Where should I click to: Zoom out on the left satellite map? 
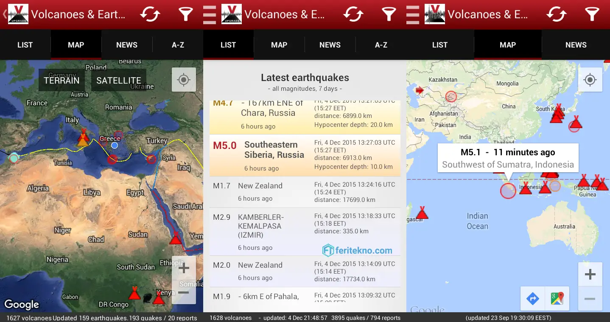(x=184, y=292)
